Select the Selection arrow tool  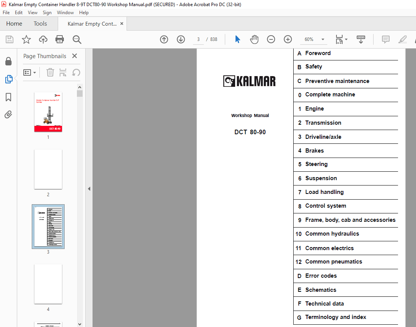tap(237, 39)
